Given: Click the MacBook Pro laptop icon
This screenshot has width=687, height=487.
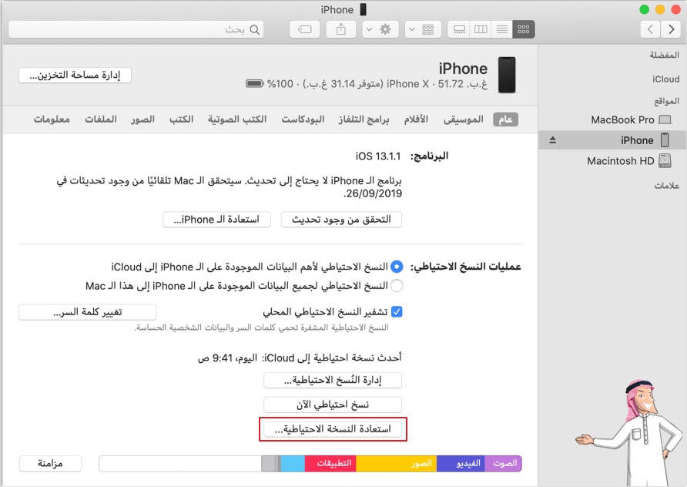Looking at the screenshot, I should (665, 119).
